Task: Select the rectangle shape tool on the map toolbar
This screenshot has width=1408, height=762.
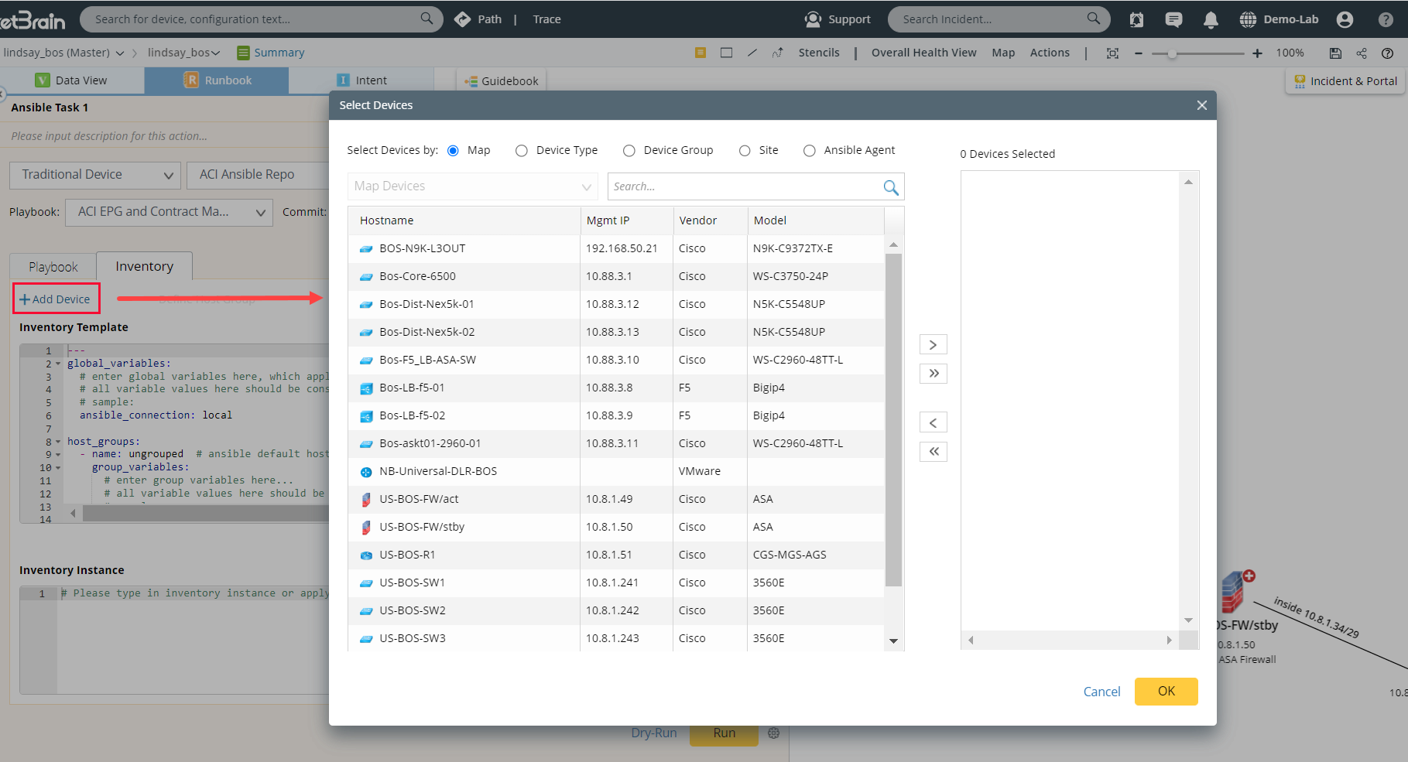Action: pyautogui.click(x=726, y=53)
